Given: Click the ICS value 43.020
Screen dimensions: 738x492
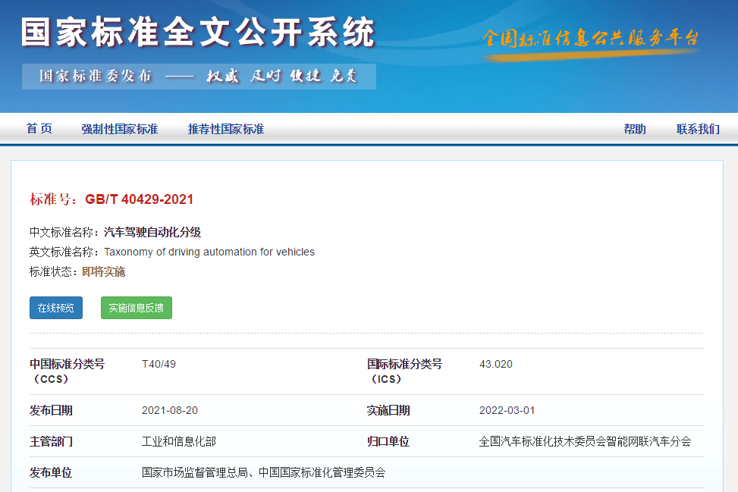Looking at the screenshot, I should [x=496, y=364].
